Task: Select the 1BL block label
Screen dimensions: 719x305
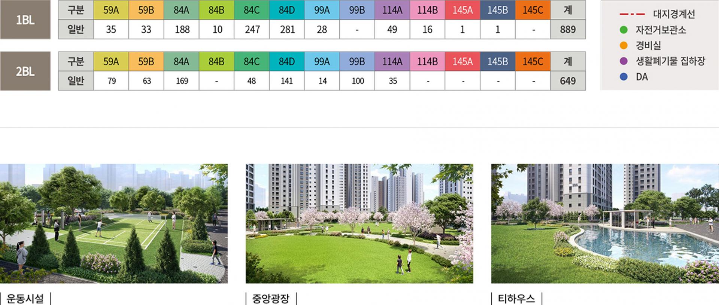Action: tap(25, 20)
